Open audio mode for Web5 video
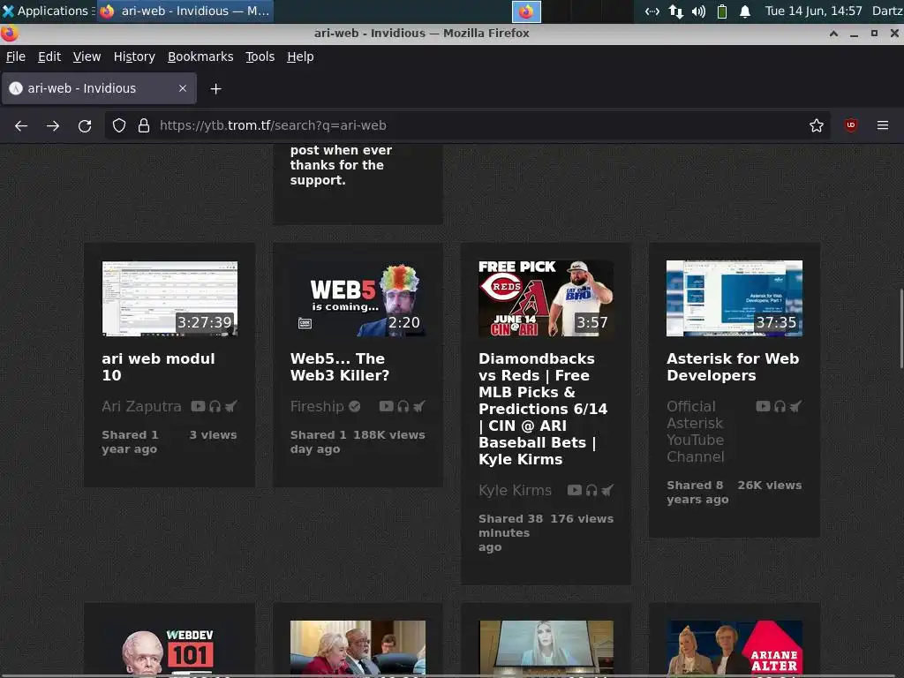Image resolution: width=904 pixels, height=678 pixels. (403, 406)
